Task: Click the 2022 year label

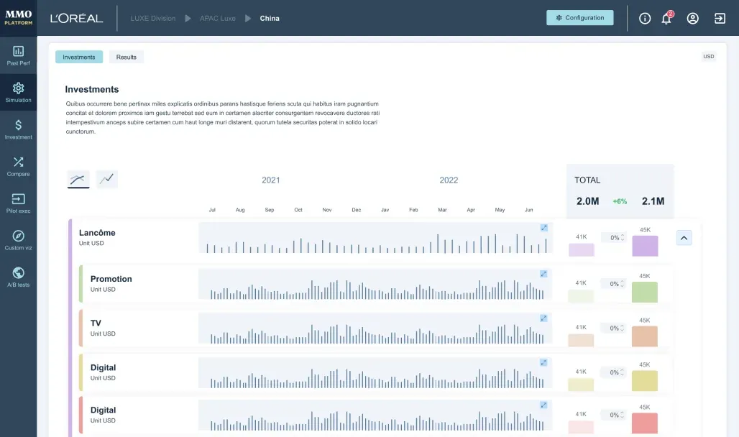Action: tap(449, 180)
